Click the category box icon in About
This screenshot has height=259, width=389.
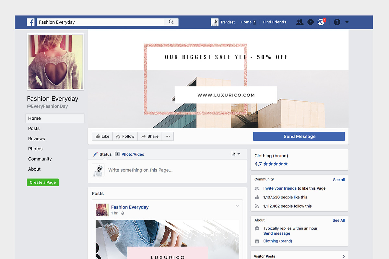pos(257,241)
